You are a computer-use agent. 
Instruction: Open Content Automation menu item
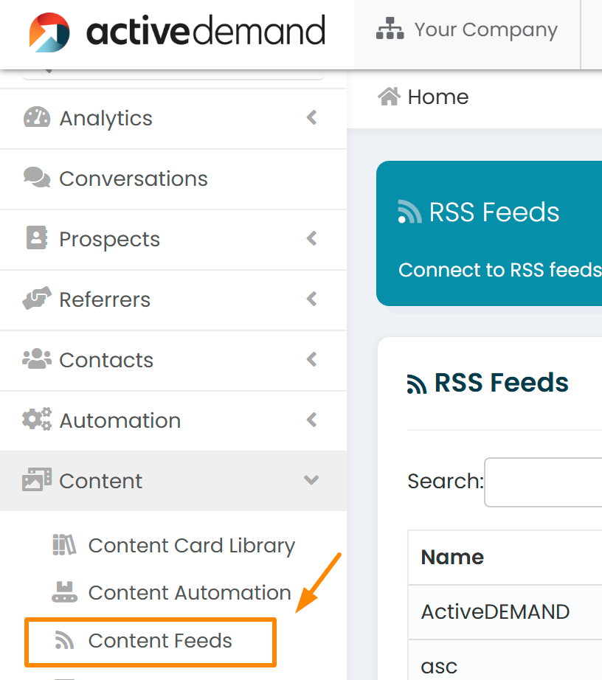pos(171,593)
